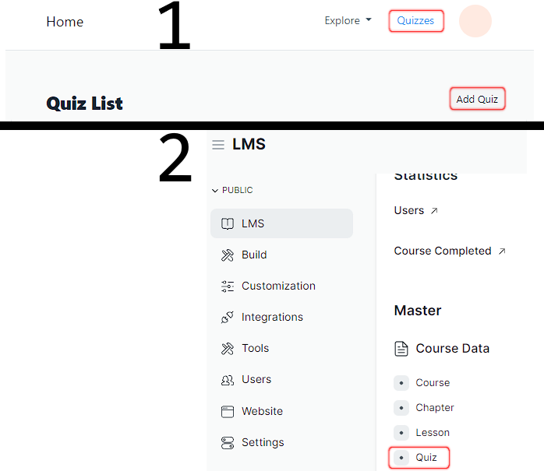Screen dimensions: 544x471
Task: Click the Course Data document icon
Action: [401, 349]
